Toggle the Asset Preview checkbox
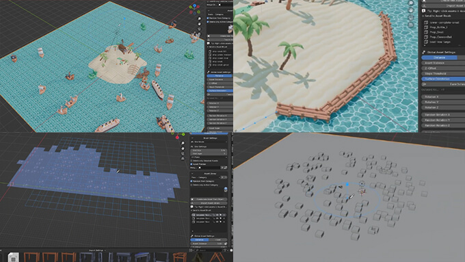Screen dimensions: 465x262 (x=191, y=164)
